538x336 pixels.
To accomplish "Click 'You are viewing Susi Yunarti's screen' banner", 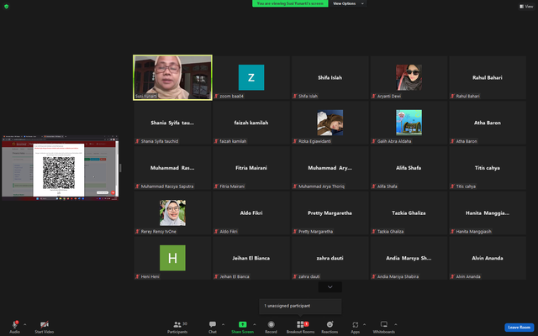I will pos(290,3).
